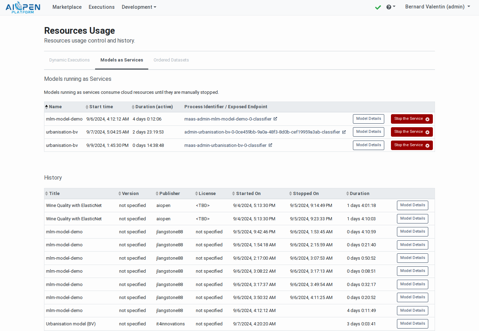Switch to the Dynamic Executions tab
The image size is (479, 331).
[69, 60]
